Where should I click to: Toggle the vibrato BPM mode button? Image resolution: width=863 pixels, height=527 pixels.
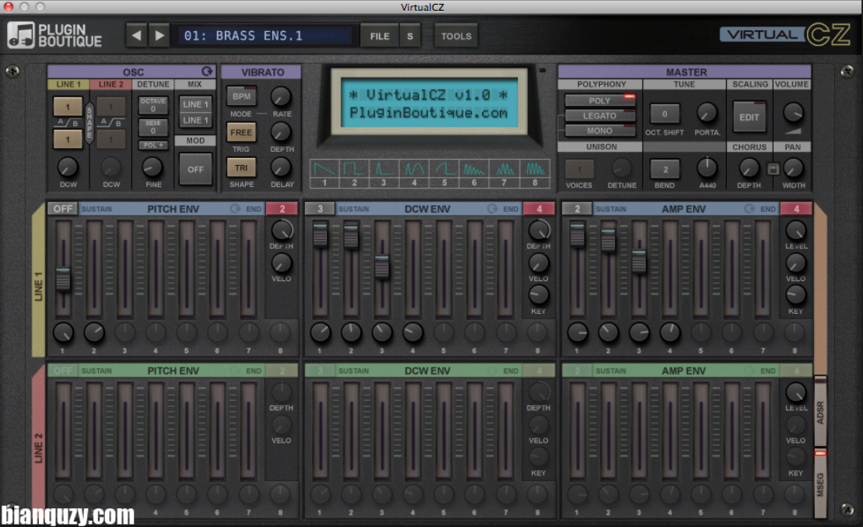pyautogui.click(x=241, y=96)
